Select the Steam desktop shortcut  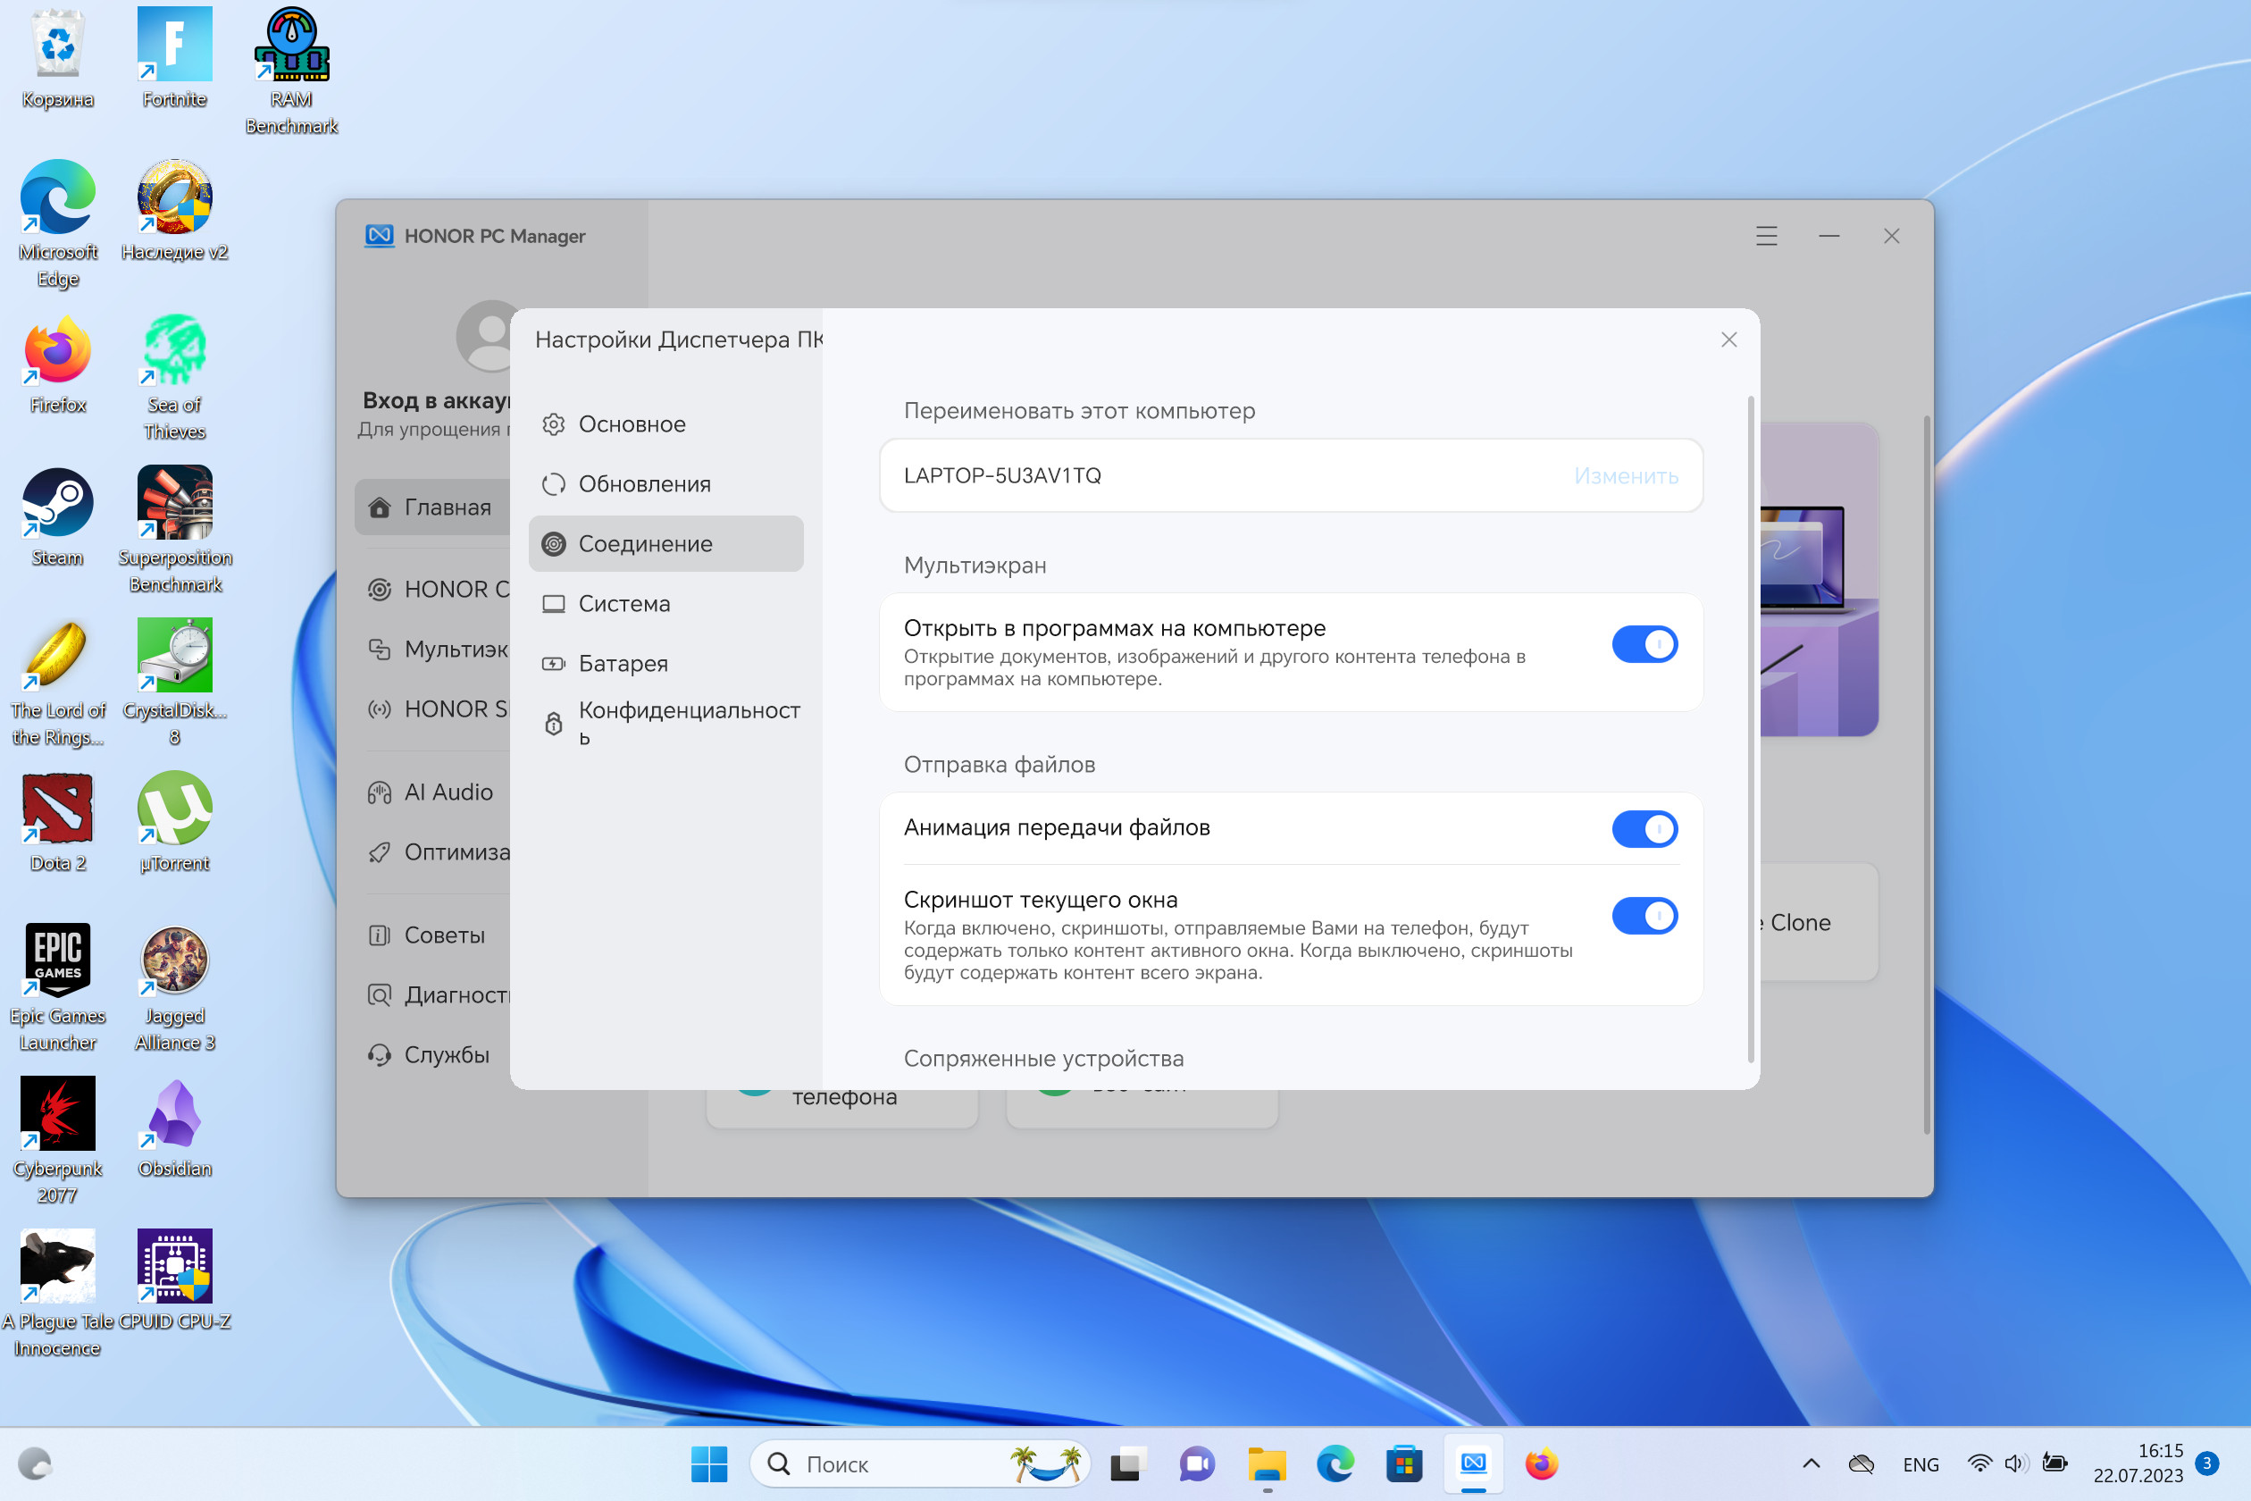click(x=57, y=518)
